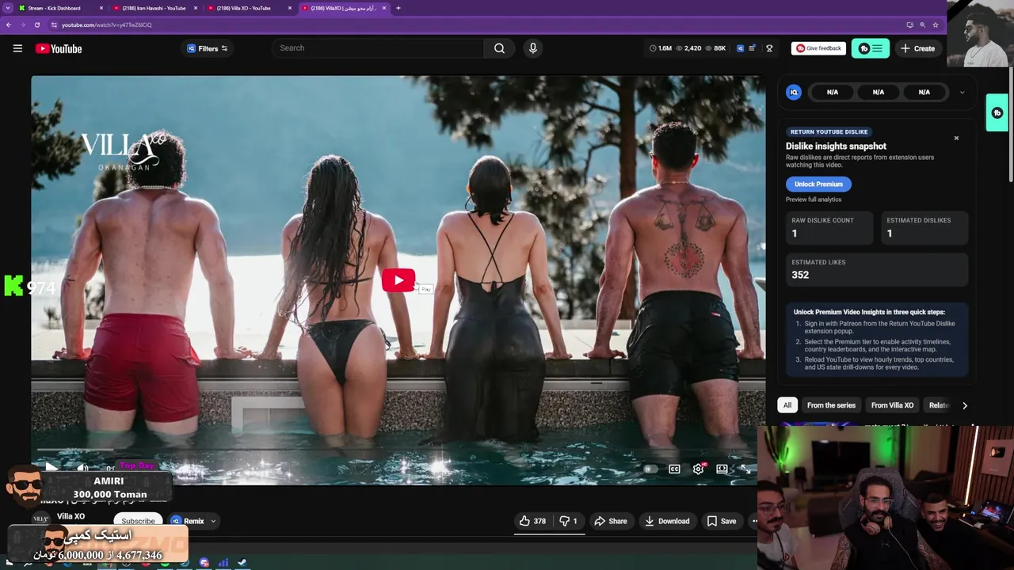1014x570 pixels.
Task: Toggle closed captions (CC)
Action: click(674, 469)
